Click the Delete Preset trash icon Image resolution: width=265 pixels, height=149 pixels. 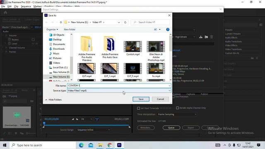pyautogui.click(x=212, y=37)
